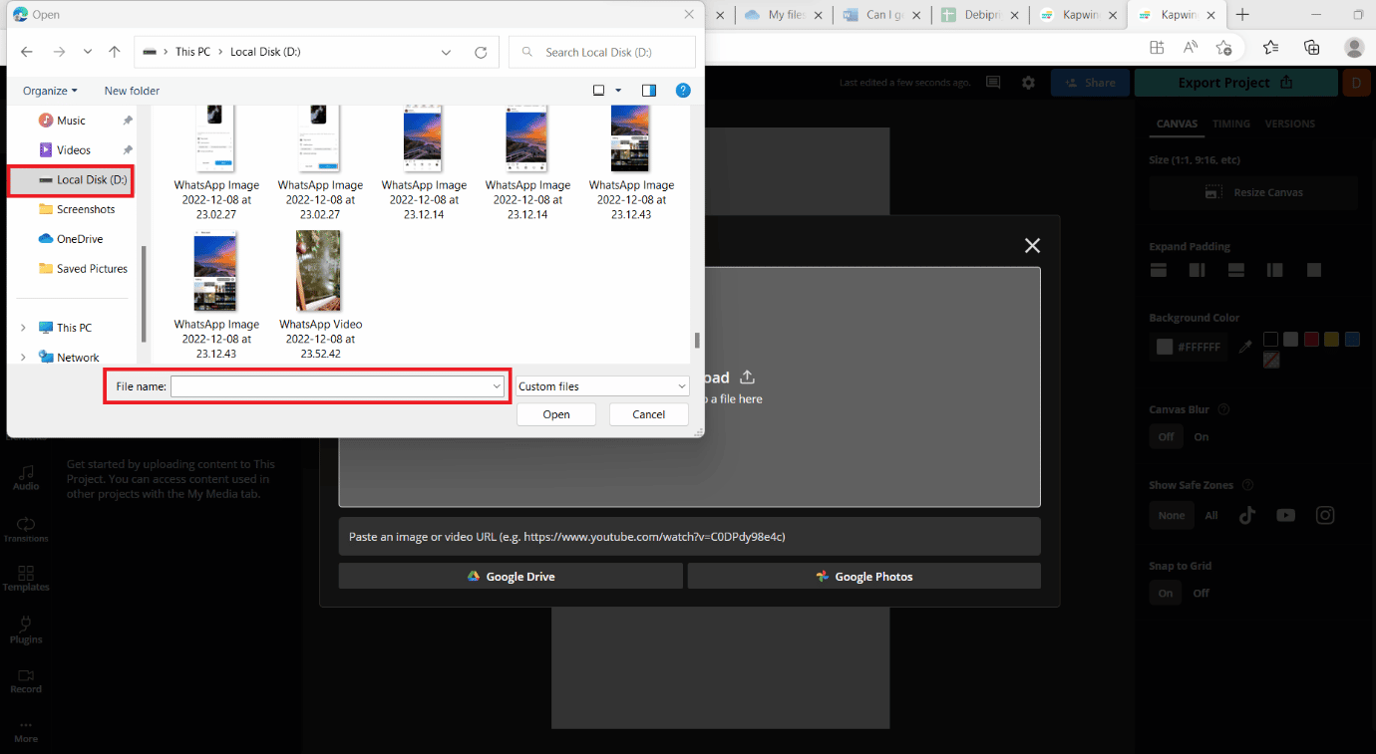Switch to the My files browser tab

coord(784,15)
